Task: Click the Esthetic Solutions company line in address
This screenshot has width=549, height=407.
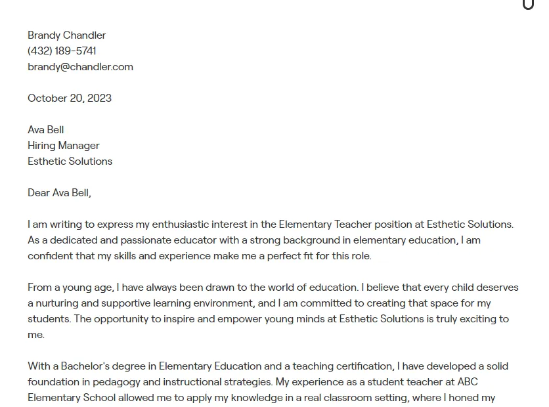Action: 70,161
